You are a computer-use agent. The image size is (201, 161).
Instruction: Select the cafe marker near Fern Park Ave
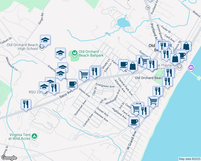pos(123,65)
